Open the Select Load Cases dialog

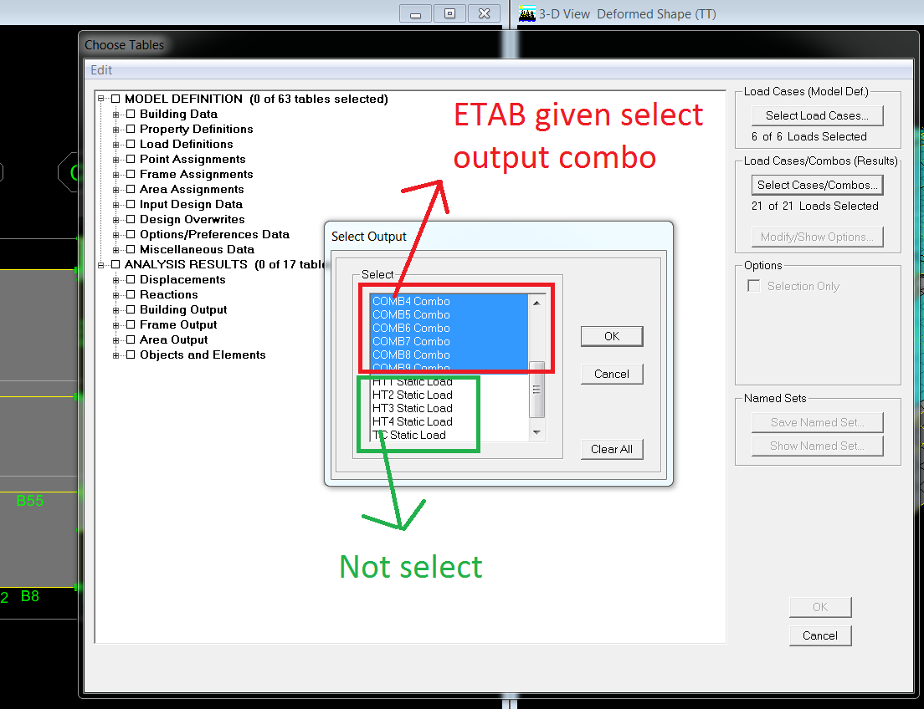click(816, 115)
